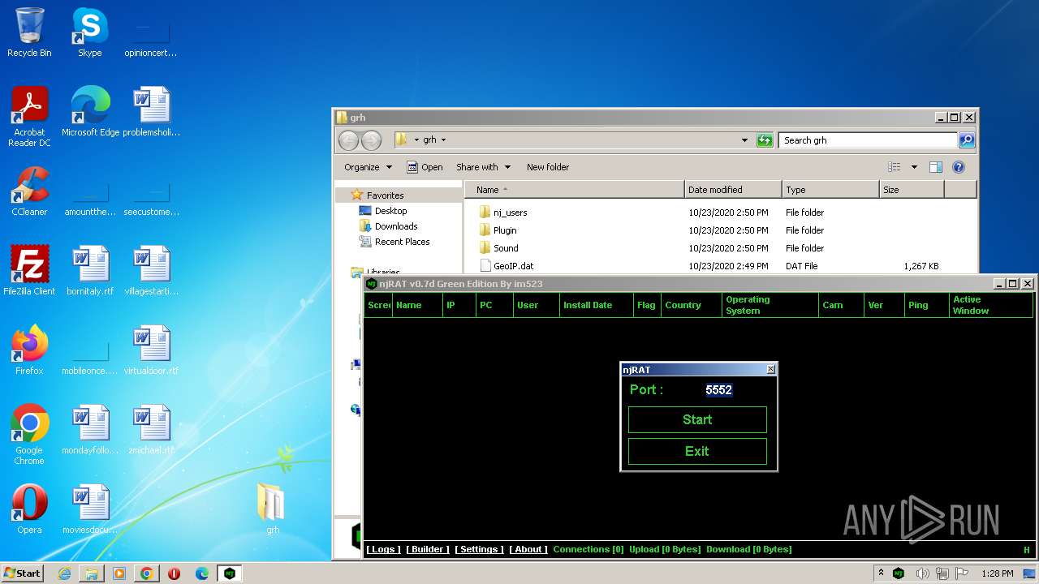The width and height of the screenshot is (1039, 584).
Task: Sort by the Type column header
Action: pos(830,190)
